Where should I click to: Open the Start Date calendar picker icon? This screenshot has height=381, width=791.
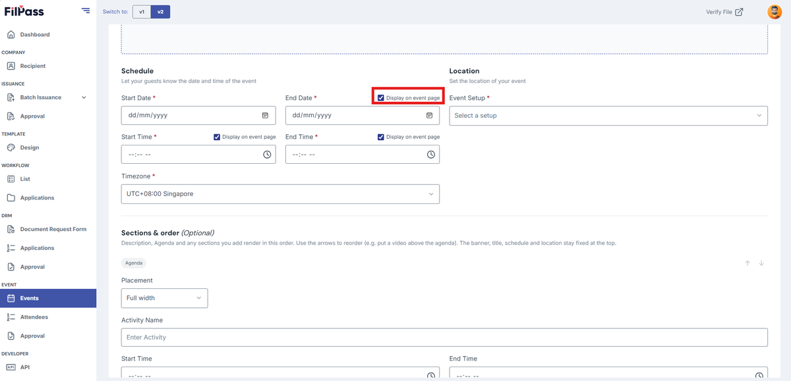tap(265, 115)
